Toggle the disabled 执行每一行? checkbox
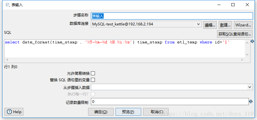This screenshot has height=120, width=257. click(93, 94)
